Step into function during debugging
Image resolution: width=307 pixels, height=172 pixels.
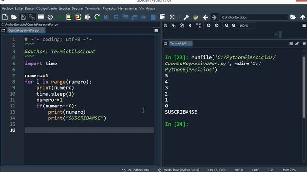click(x=125, y=17)
